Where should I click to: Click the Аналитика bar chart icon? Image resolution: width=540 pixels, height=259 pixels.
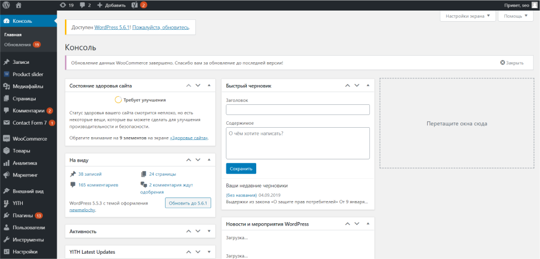point(6,163)
